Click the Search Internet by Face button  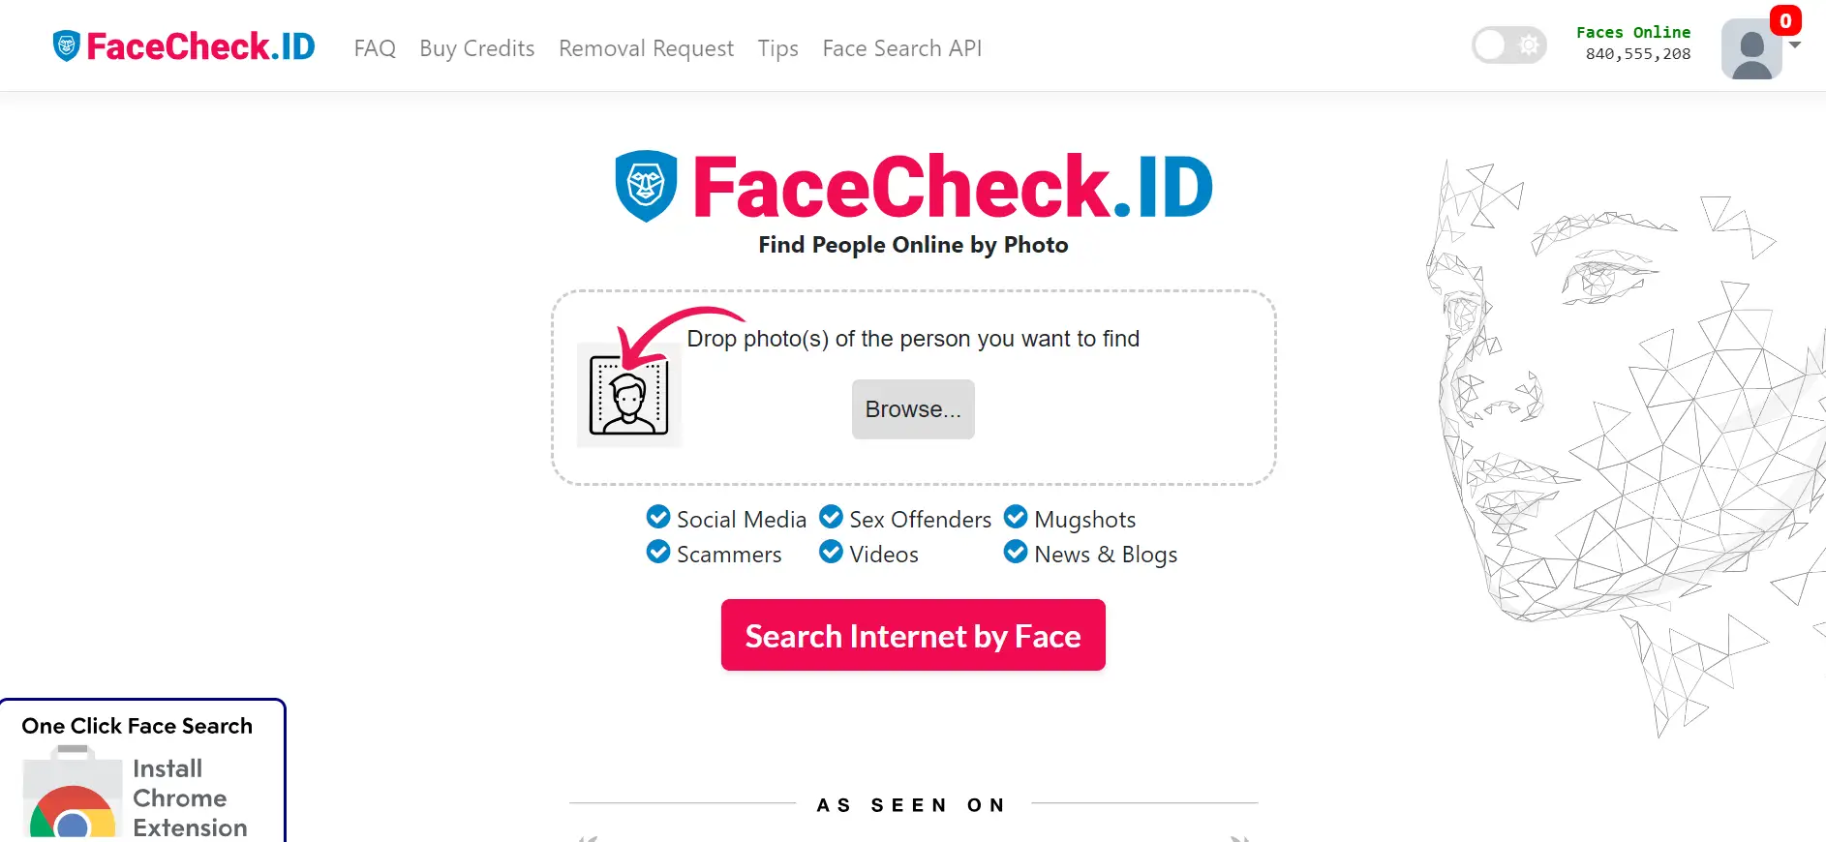point(912,635)
